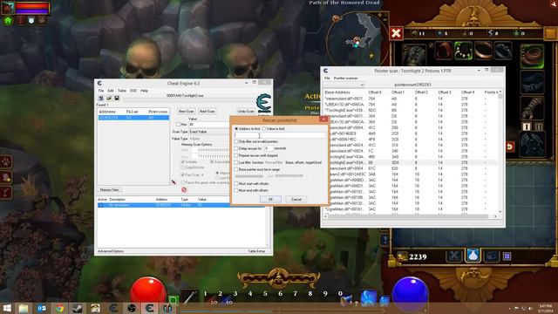Click the character portrait icon
Viewport: 558px width, 314px height.
point(8,8)
